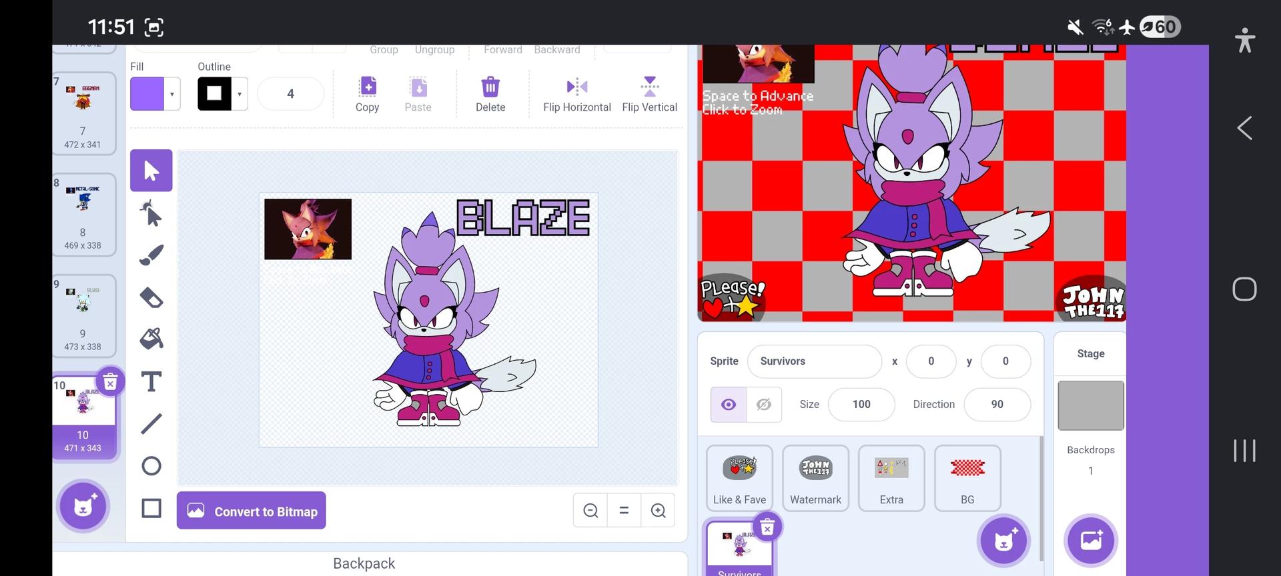
Task: Choose a new backdrop
Action: [1092, 541]
